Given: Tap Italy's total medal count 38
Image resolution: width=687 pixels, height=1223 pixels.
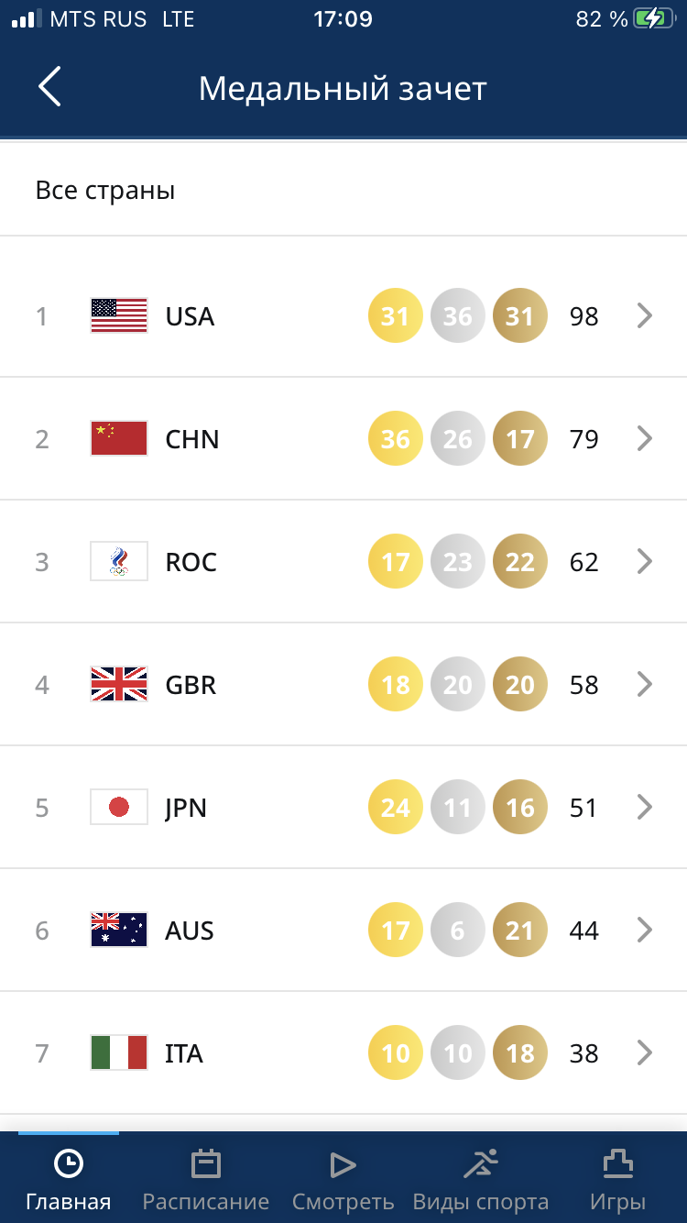Looking at the screenshot, I should pos(584,1053).
